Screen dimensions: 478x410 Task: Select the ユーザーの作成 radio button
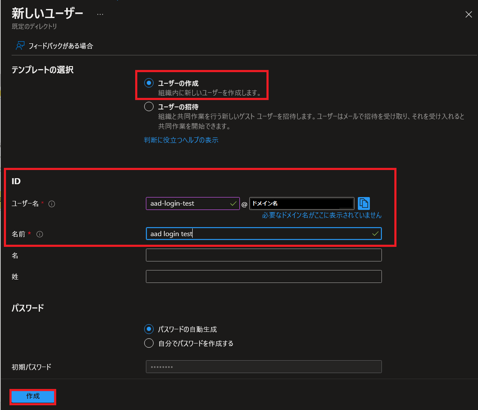point(149,83)
